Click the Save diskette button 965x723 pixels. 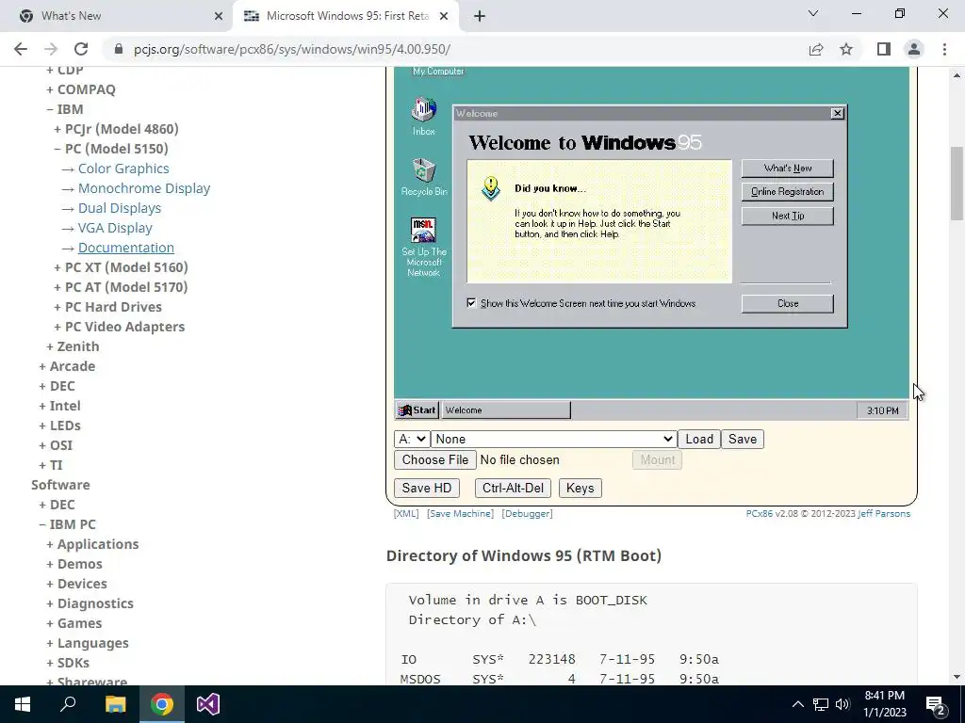click(x=743, y=439)
